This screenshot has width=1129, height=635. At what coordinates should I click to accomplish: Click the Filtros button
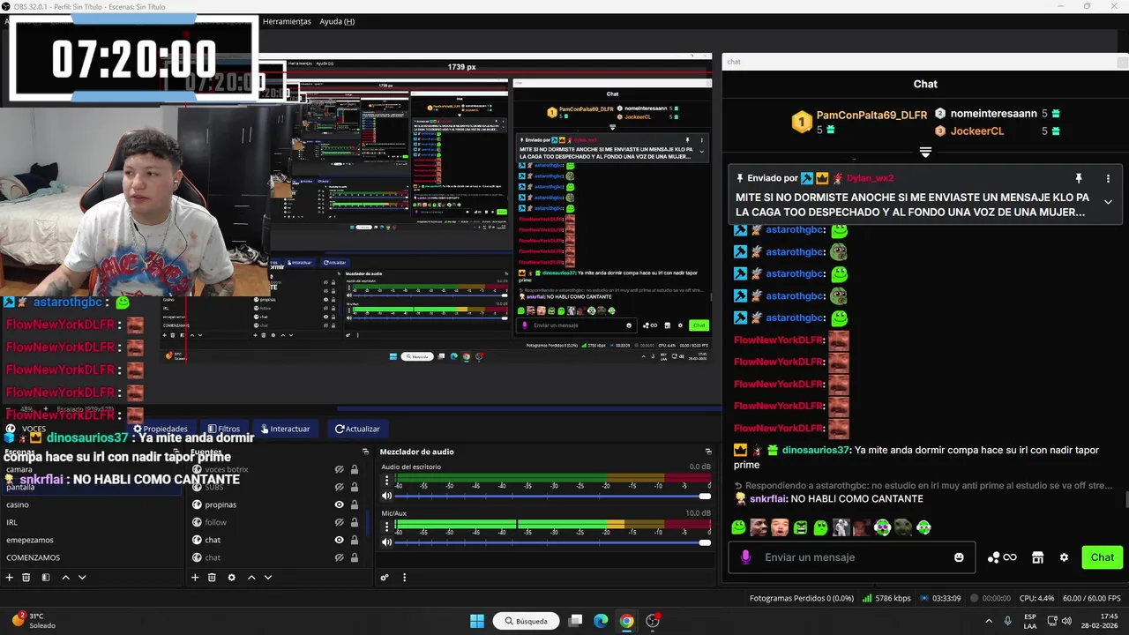(x=223, y=429)
